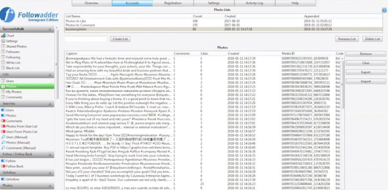The image size is (388, 190).
Task: Select the highlighted Photos item under Lists
Action: click(x=27, y=86)
